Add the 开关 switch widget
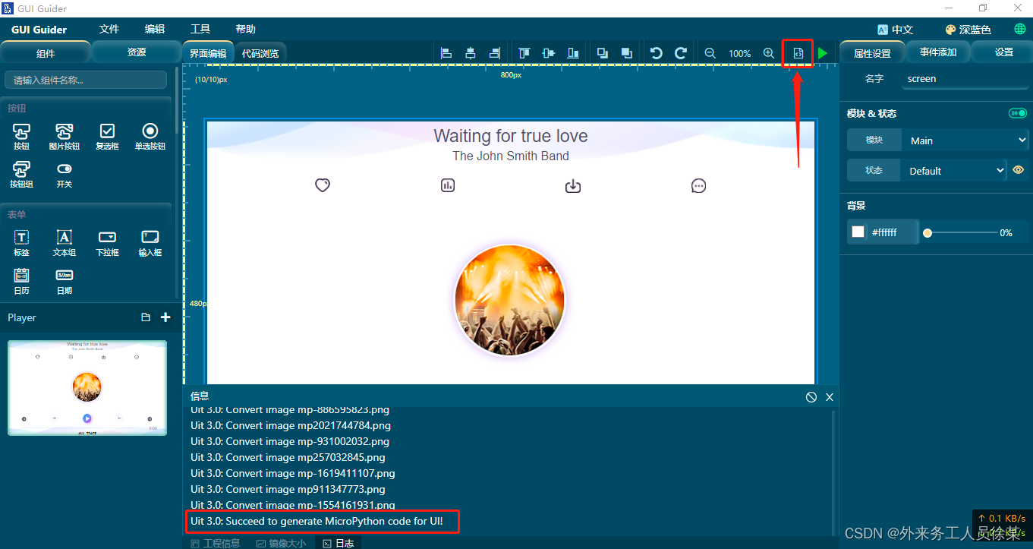 tap(65, 175)
